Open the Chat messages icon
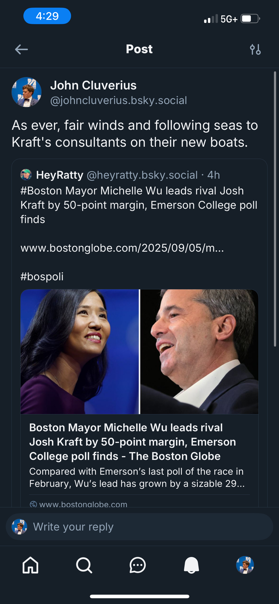The image size is (279, 604). click(138, 565)
